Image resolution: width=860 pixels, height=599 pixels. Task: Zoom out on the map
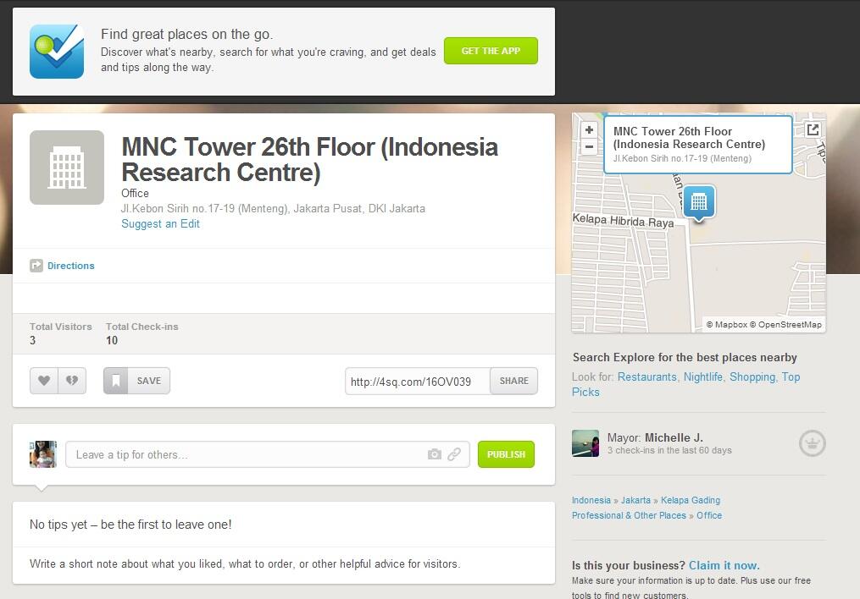tap(589, 146)
